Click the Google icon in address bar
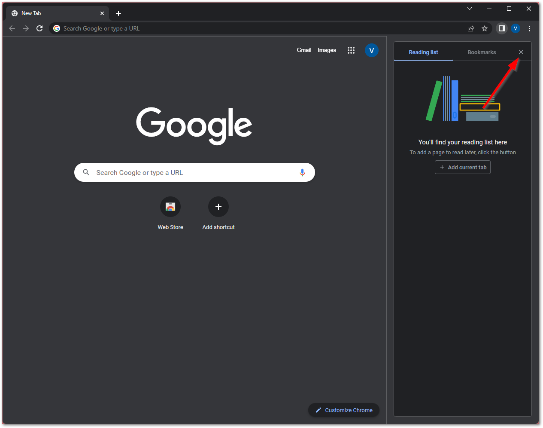543x428 pixels. pos(57,28)
